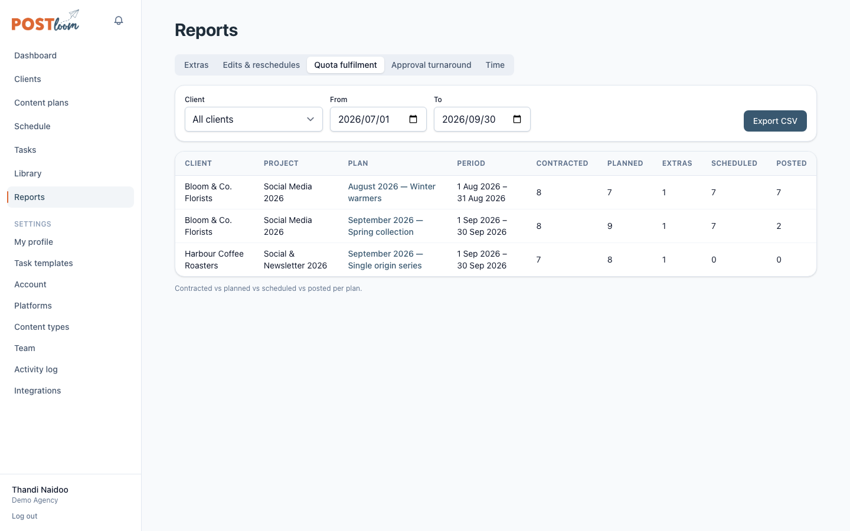Image resolution: width=850 pixels, height=531 pixels.
Task: Open the Time report tab
Action: click(x=495, y=65)
